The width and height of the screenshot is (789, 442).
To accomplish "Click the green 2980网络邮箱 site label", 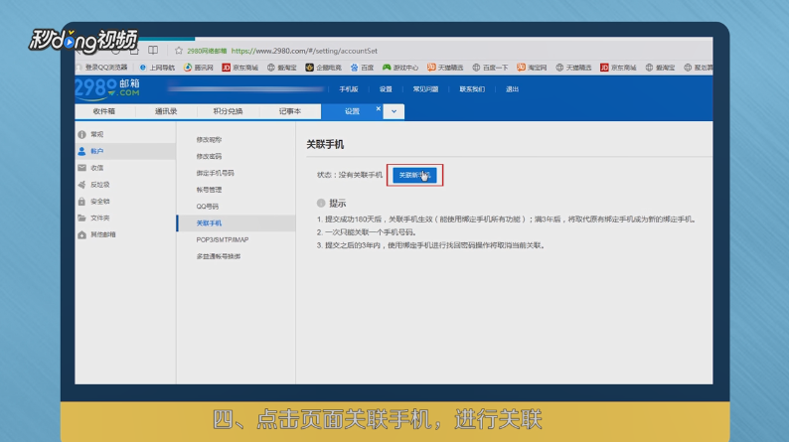I will pos(207,51).
